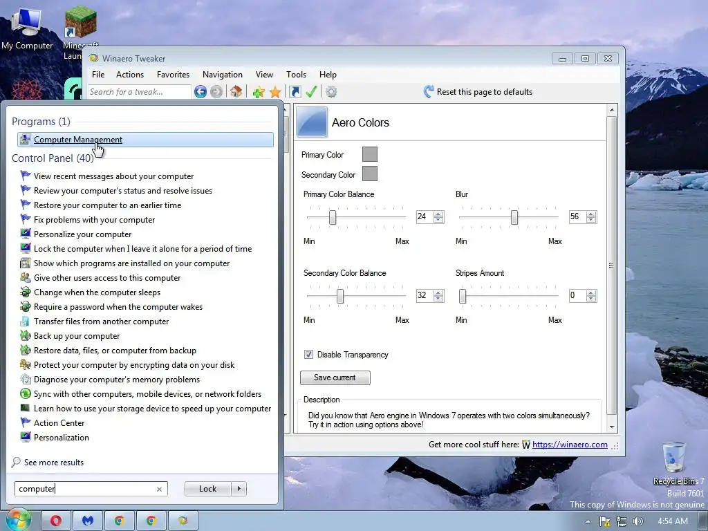Increase Secondary Color Balance with the up spinner

(438, 293)
